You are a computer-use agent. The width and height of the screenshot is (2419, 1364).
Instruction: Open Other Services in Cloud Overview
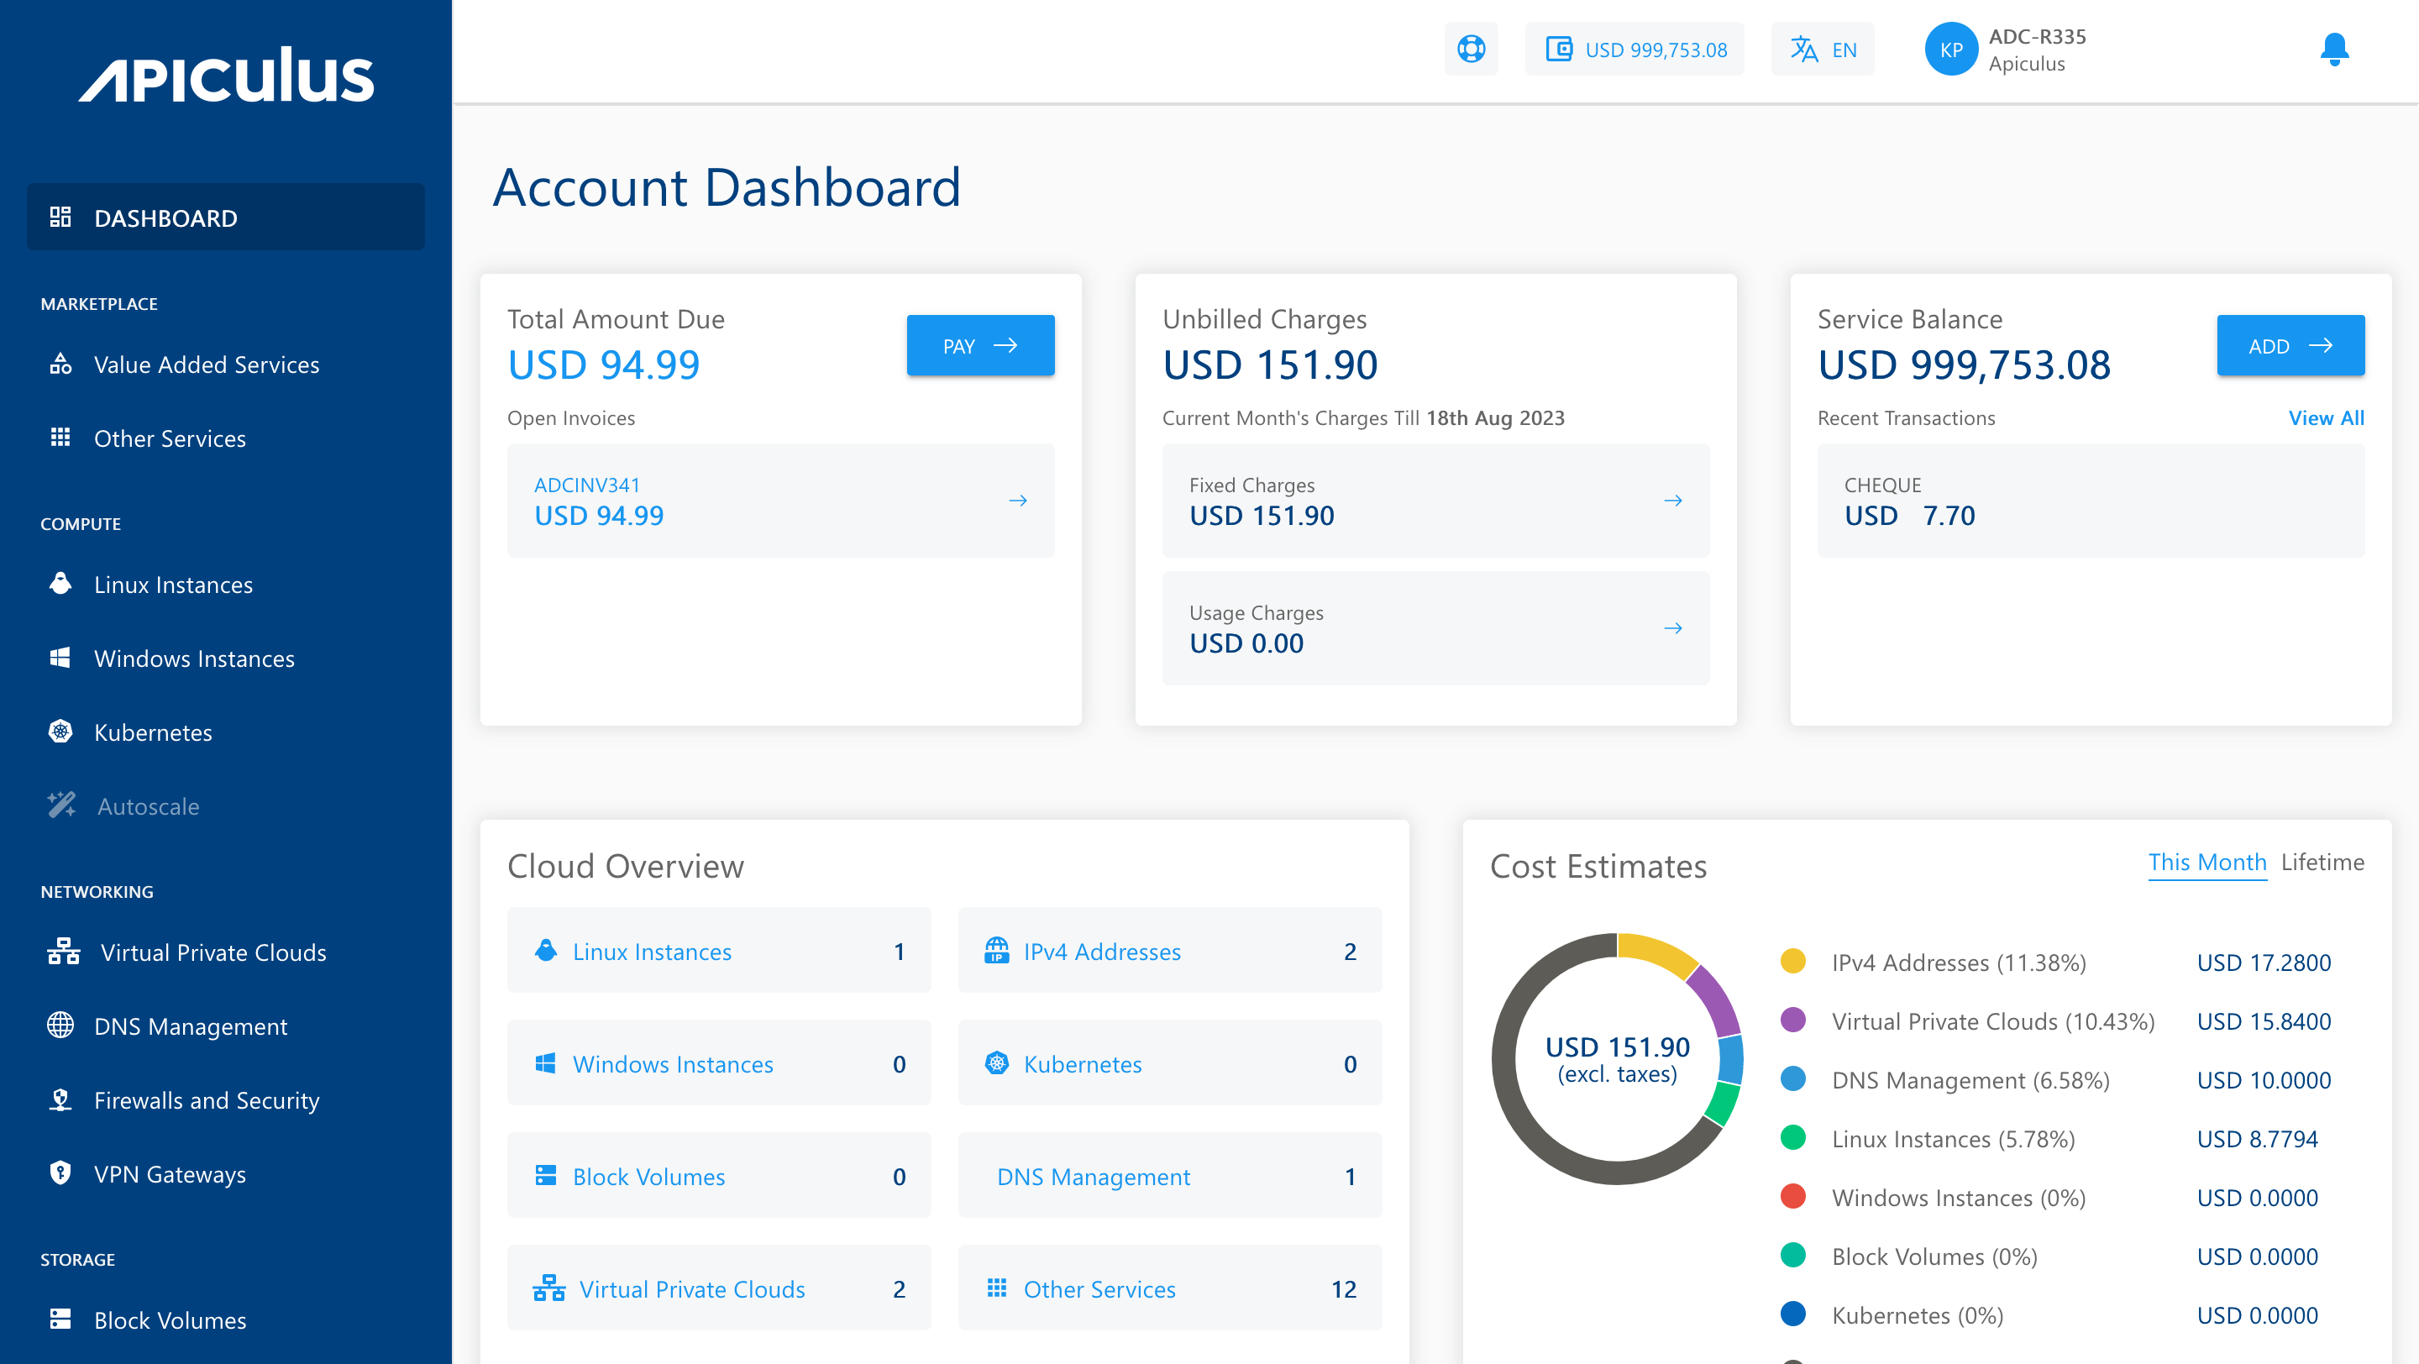pyautogui.click(x=1170, y=1289)
